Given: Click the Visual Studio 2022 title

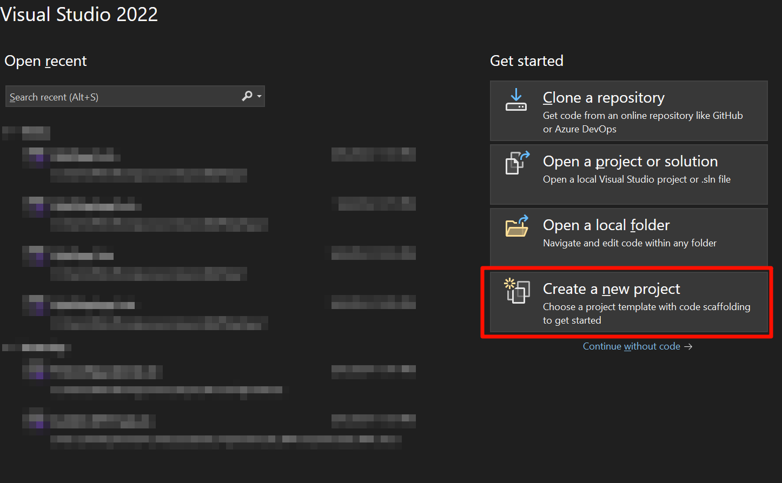Looking at the screenshot, I should [x=79, y=14].
